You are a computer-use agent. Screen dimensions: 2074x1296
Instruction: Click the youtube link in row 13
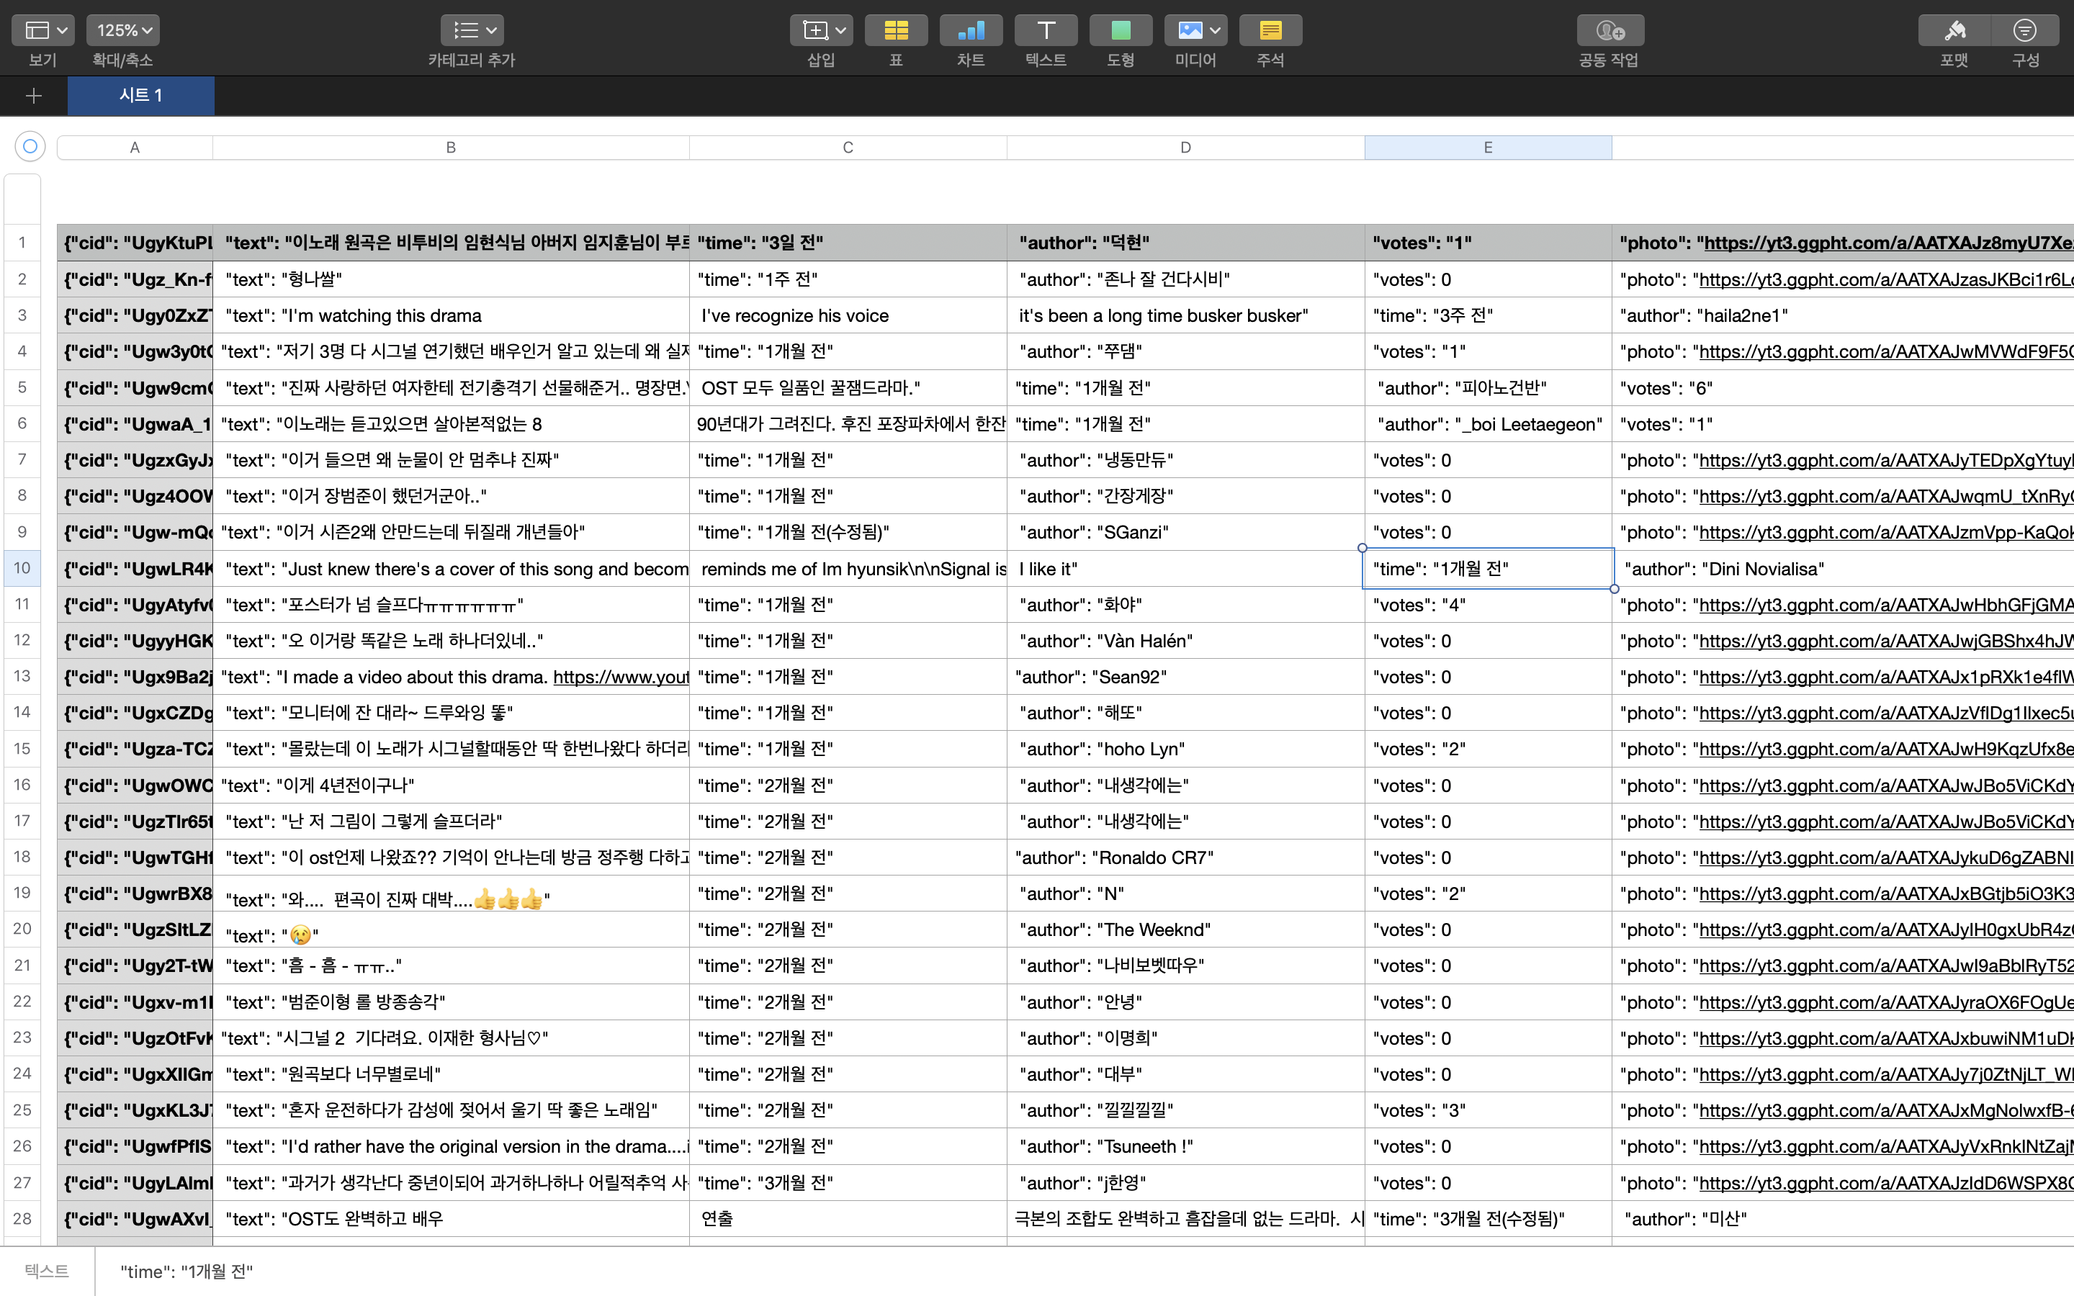(621, 677)
